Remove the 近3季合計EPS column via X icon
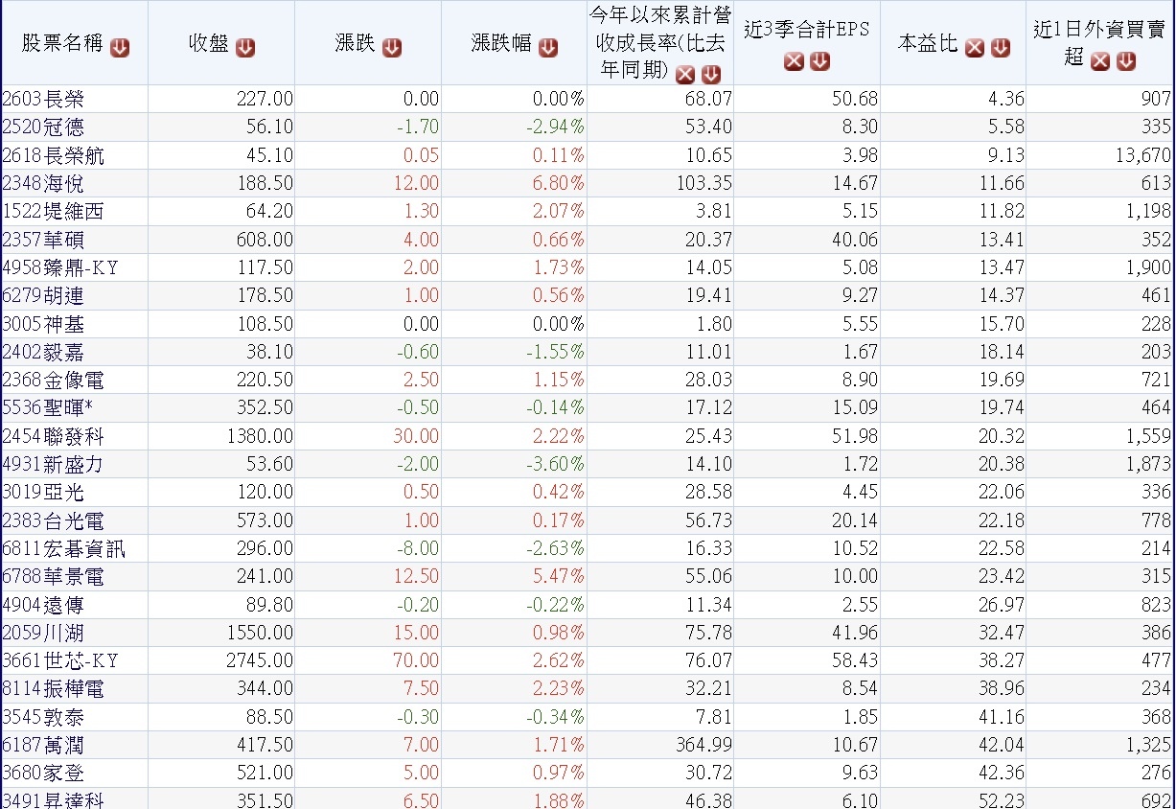This screenshot has height=809, width=1176. click(794, 61)
